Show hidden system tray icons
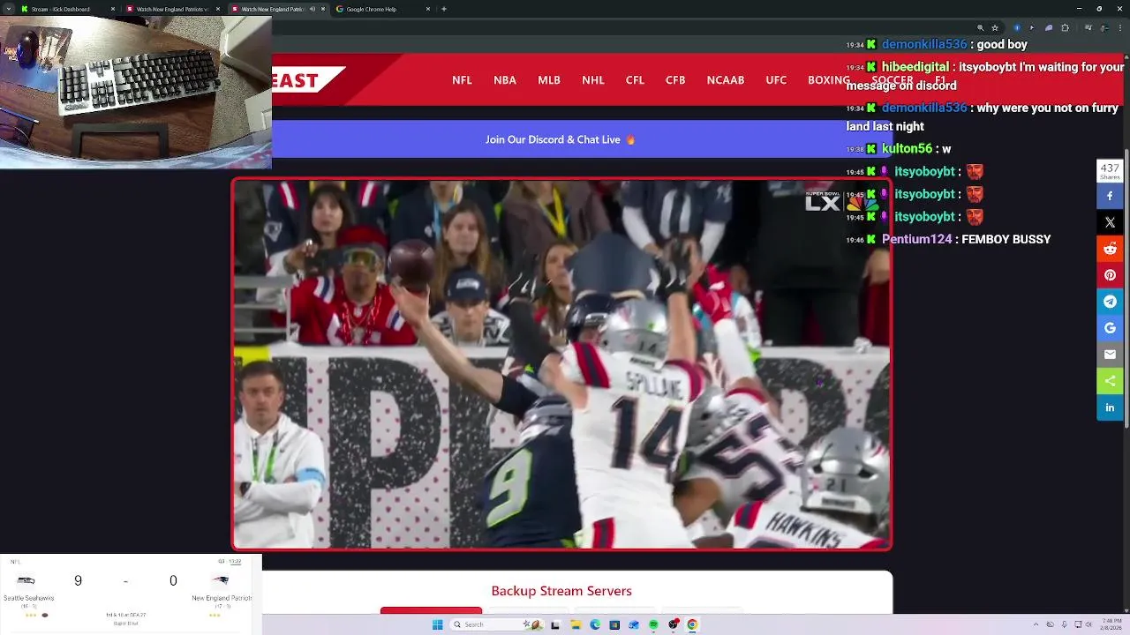Screen dimensions: 1130x635 pos(1036,624)
